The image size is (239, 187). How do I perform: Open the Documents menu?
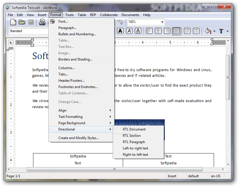tap(130, 15)
